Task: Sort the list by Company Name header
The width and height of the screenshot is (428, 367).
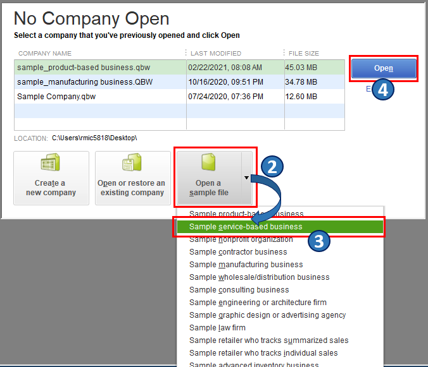Action: [x=45, y=53]
